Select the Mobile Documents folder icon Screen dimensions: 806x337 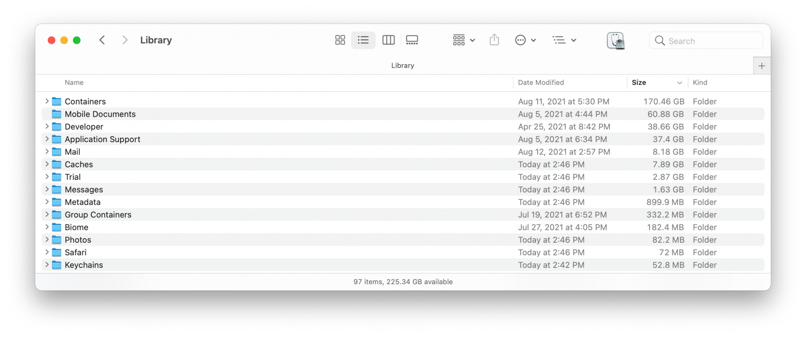(x=57, y=114)
